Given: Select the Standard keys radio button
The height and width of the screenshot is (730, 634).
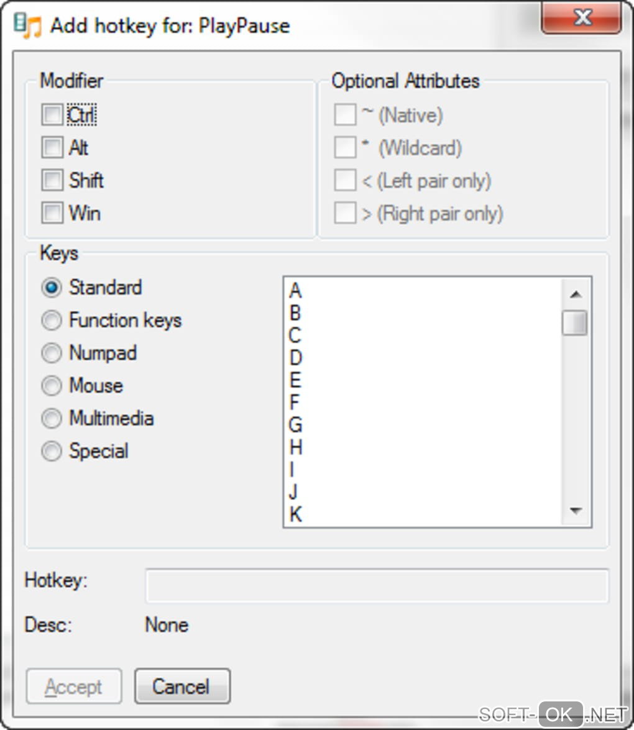Looking at the screenshot, I should (x=52, y=288).
